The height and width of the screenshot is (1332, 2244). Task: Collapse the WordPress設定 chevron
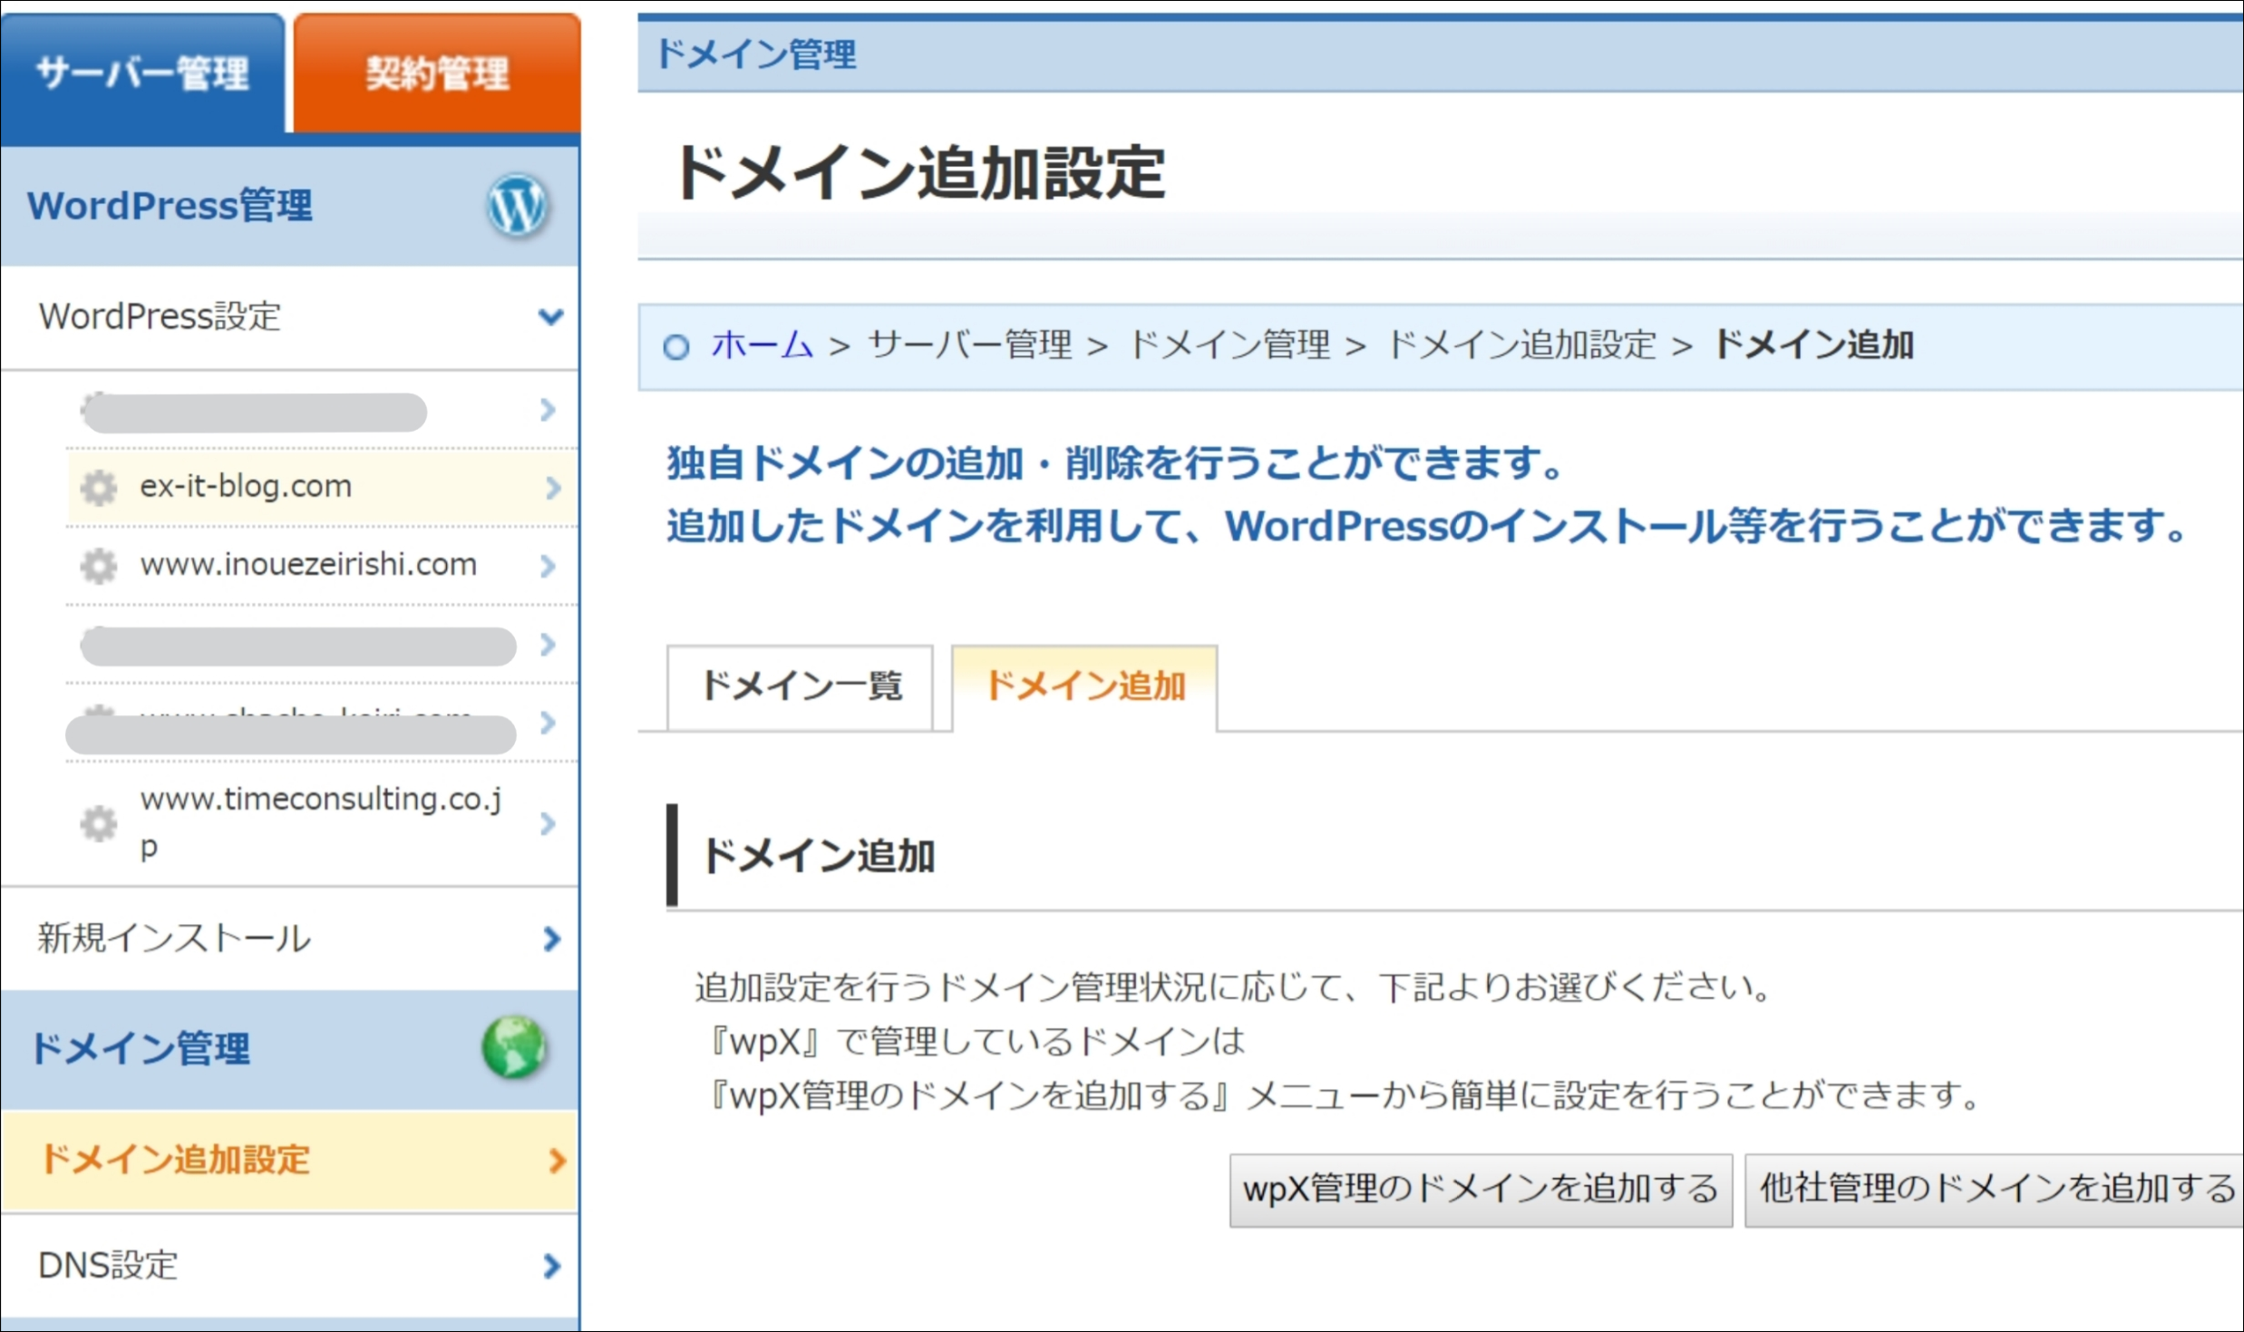(x=550, y=316)
